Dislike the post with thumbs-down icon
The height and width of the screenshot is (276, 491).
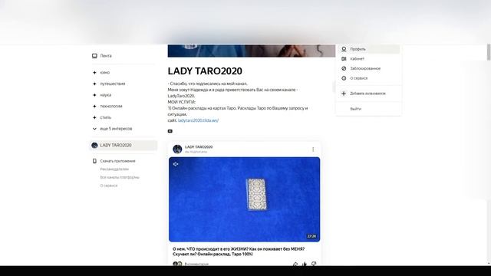click(314, 264)
